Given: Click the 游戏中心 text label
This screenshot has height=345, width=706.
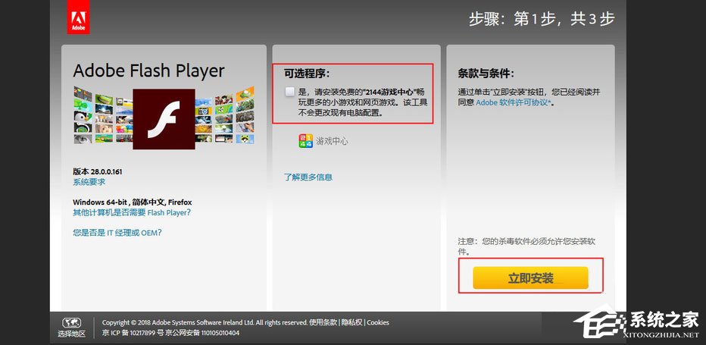Looking at the screenshot, I should [333, 141].
